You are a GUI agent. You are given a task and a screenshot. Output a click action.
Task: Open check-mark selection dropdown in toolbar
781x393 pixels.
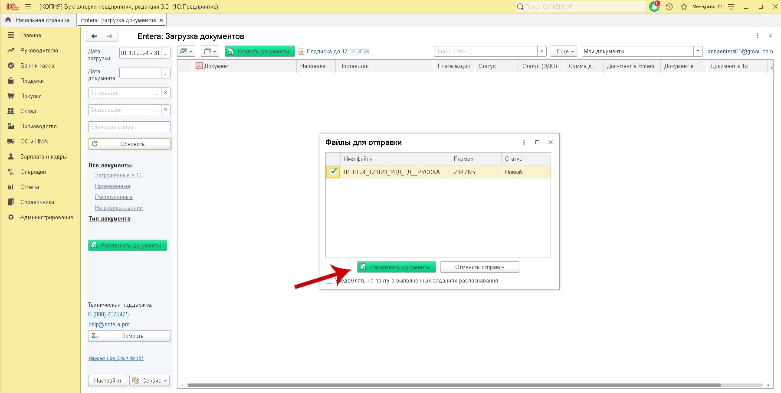click(186, 51)
